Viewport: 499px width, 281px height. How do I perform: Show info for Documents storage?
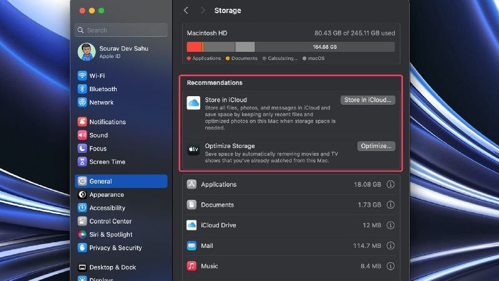click(x=390, y=205)
